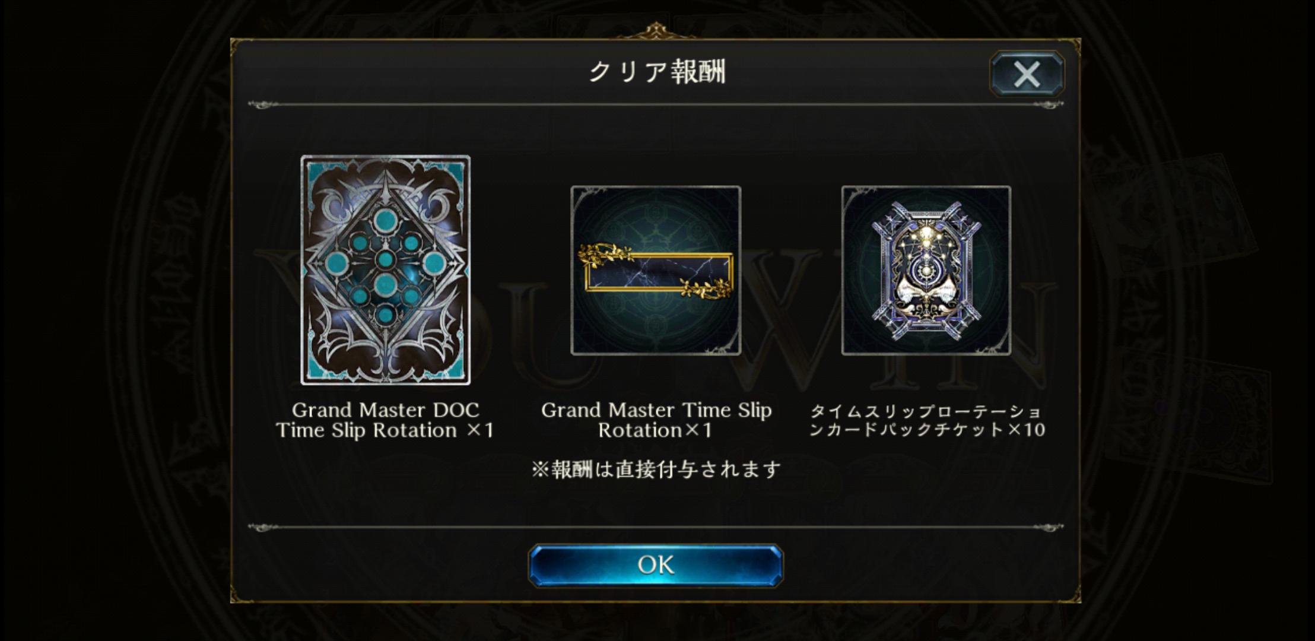Tap the 'Grand Master DOC Time Slip Rotation ×1' label
Screen dimensions: 1315x641
[x=386, y=420]
